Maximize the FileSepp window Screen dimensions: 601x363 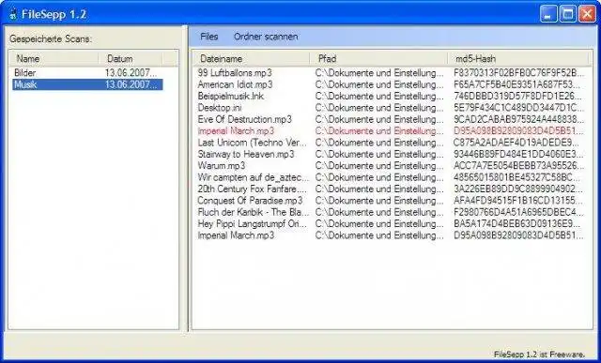tap(567, 15)
